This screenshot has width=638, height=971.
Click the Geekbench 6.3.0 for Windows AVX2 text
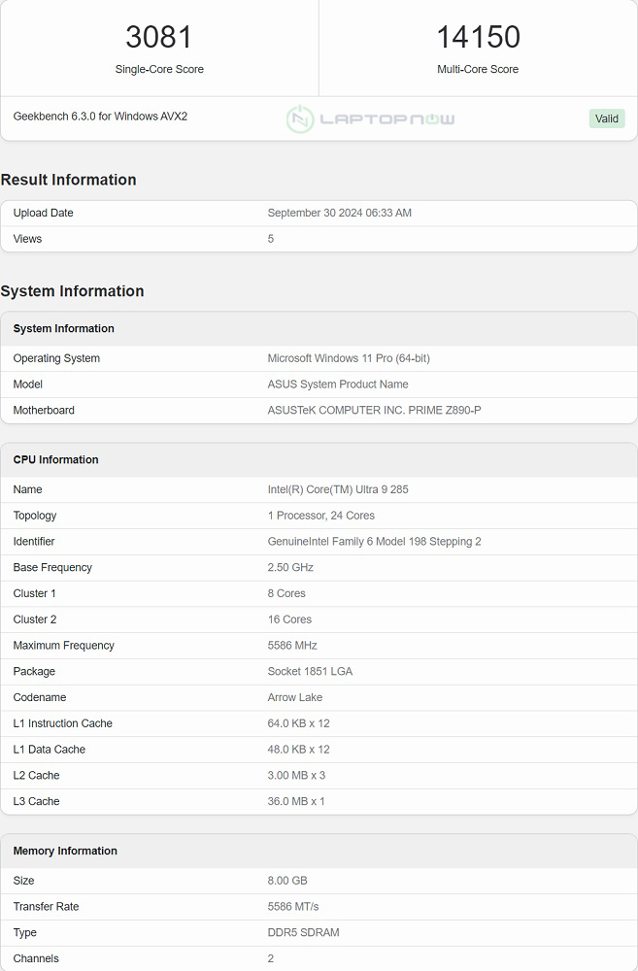tap(100, 117)
